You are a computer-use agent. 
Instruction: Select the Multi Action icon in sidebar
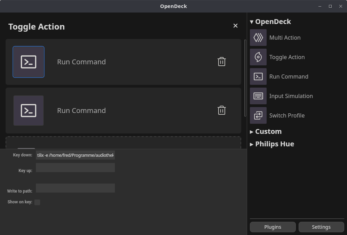(x=258, y=38)
